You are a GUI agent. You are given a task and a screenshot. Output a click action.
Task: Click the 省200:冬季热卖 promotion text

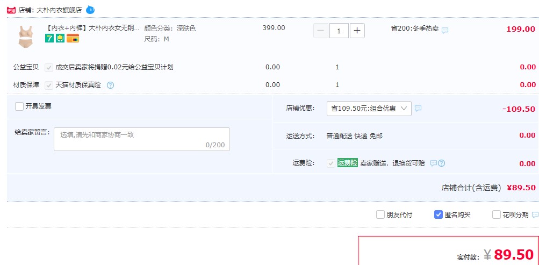[415, 28]
